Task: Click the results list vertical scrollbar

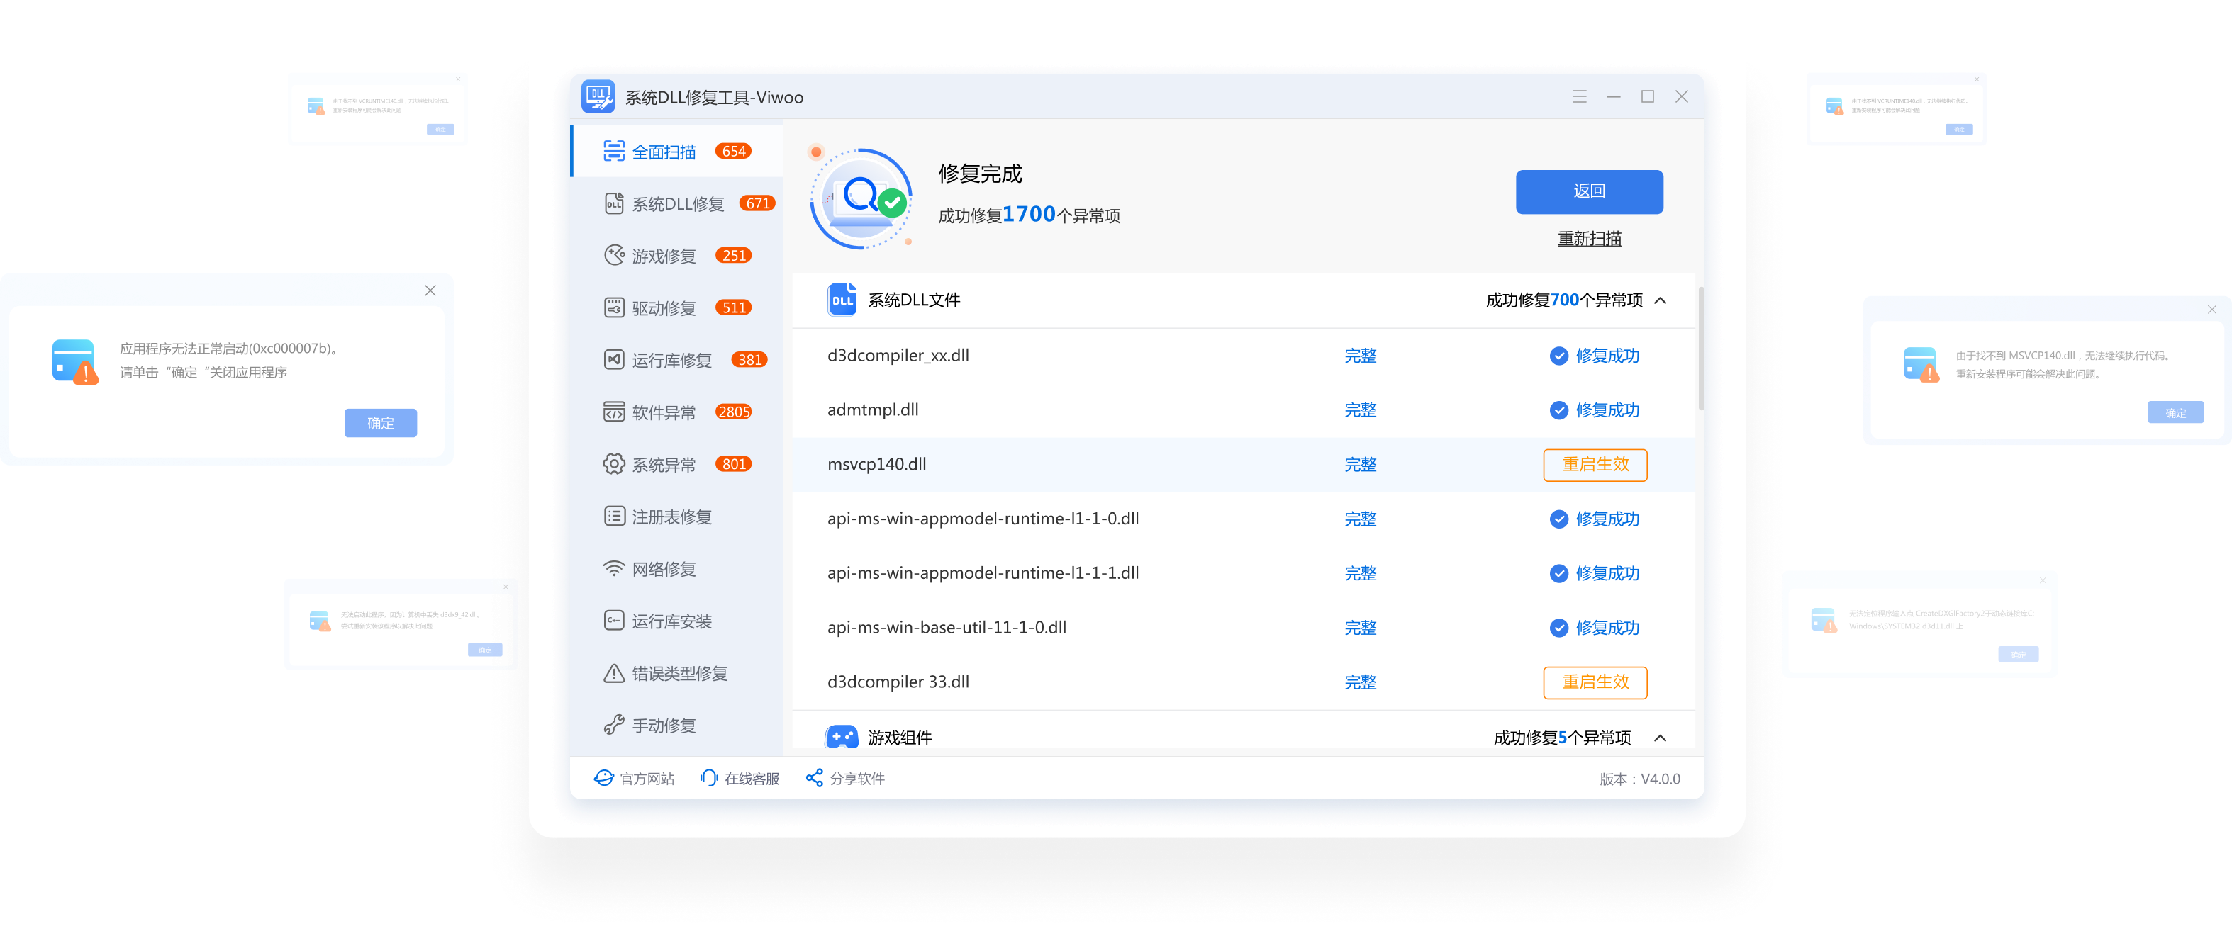Action: 1701,349
